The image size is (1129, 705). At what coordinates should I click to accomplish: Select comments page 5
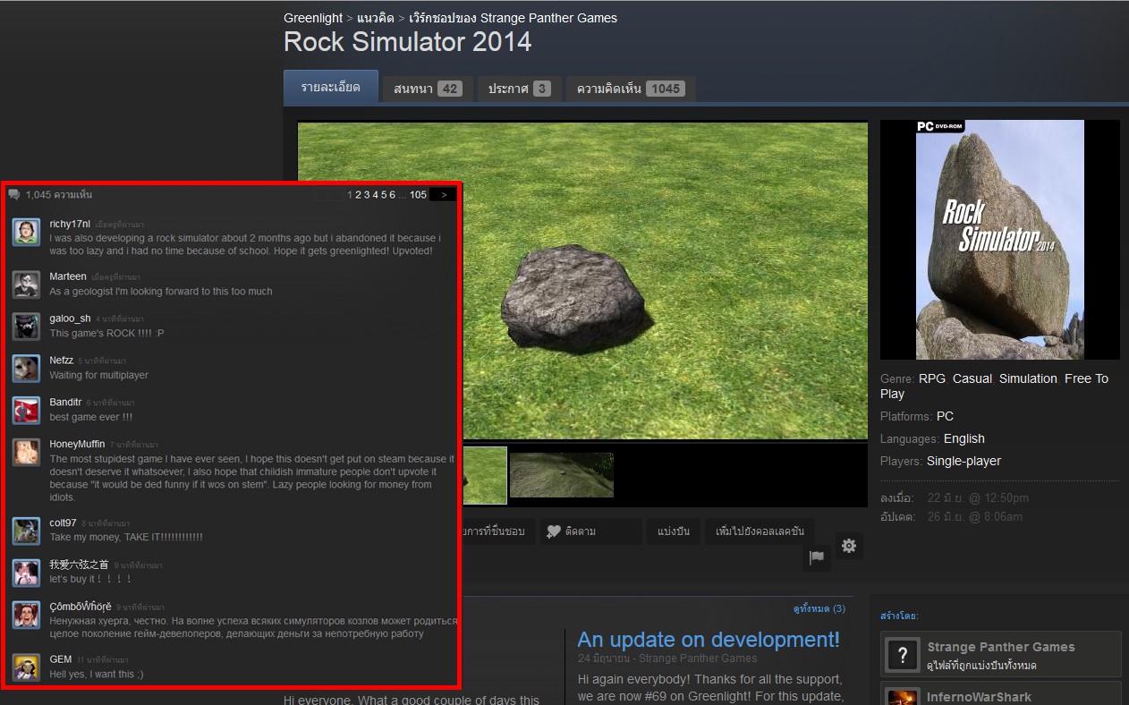coord(384,195)
